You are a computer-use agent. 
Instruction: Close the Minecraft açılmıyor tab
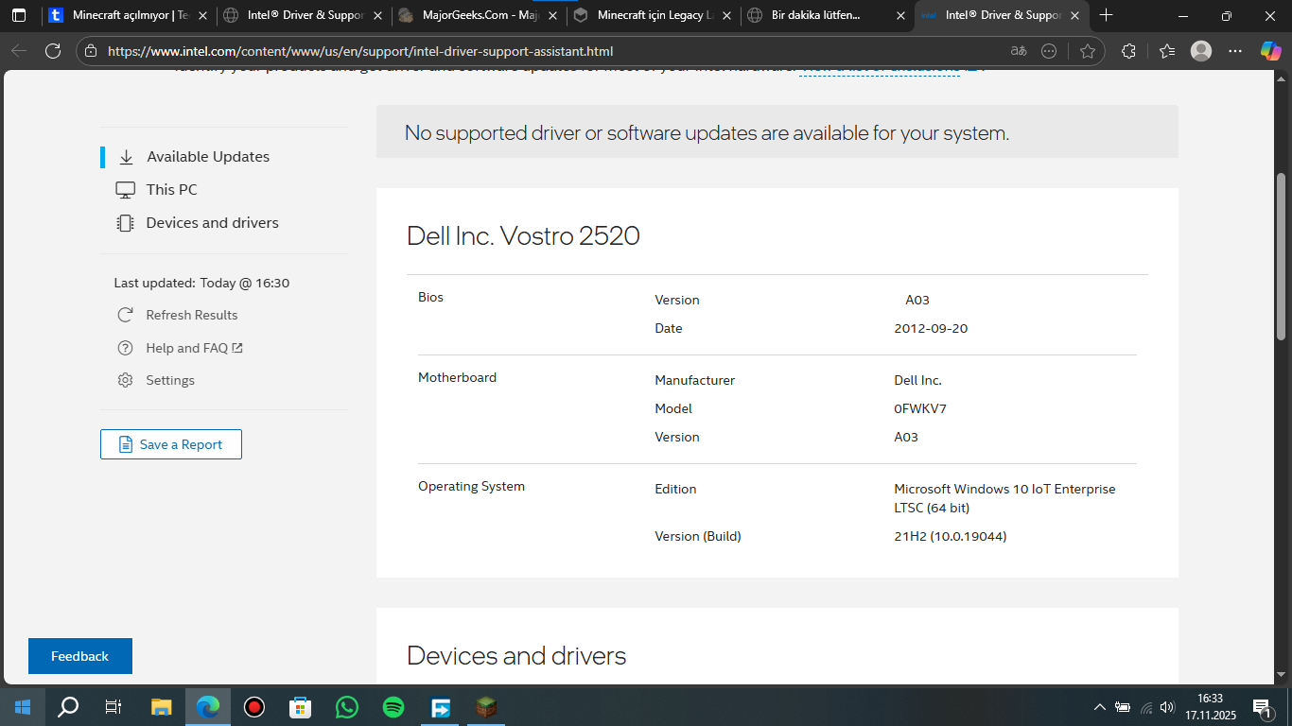click(203, 15)
